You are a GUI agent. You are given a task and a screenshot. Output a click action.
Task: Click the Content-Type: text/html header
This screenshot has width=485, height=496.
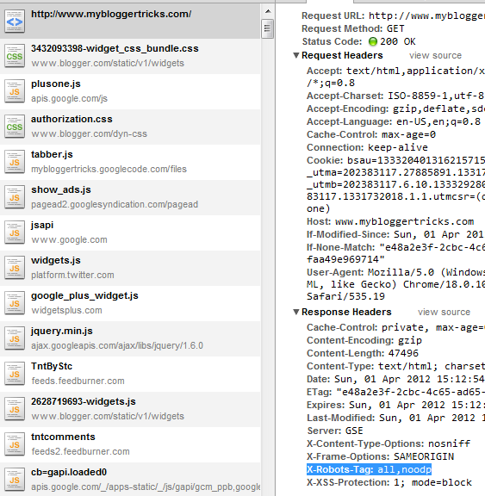click(x=395, y=366)
